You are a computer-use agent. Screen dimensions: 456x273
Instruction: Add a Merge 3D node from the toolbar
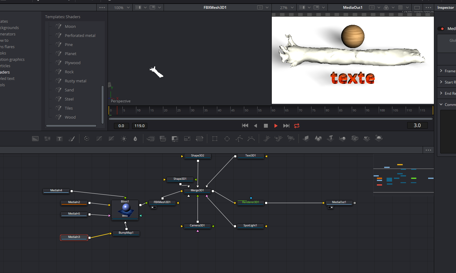[x=342, y=139]
